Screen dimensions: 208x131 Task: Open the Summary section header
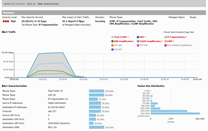click(x=9, y=13)
